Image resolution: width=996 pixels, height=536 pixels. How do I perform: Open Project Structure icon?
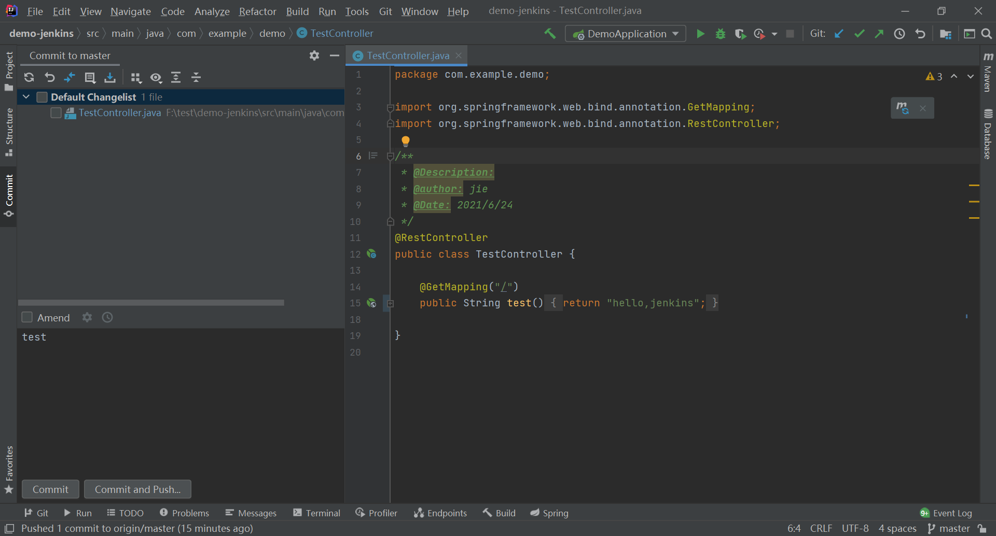coord(946,34)
